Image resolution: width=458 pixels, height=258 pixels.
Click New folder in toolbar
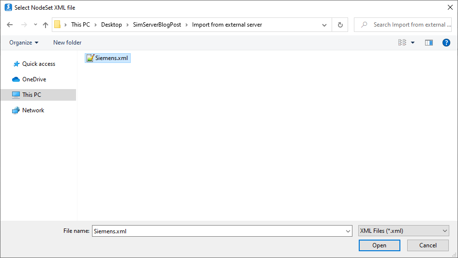[x=67, y=43]
